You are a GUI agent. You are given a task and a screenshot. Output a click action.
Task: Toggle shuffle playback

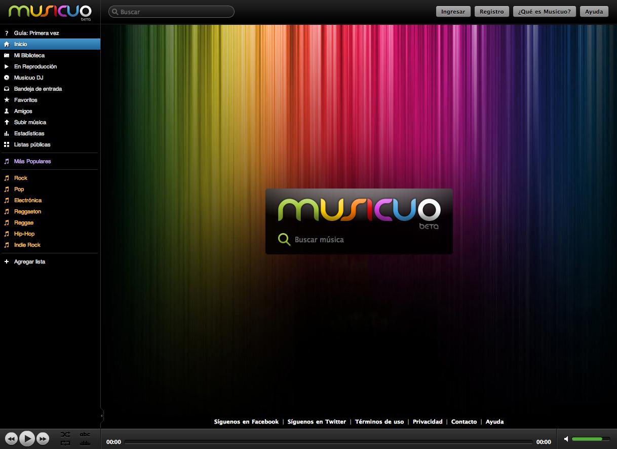coord(65,434)
